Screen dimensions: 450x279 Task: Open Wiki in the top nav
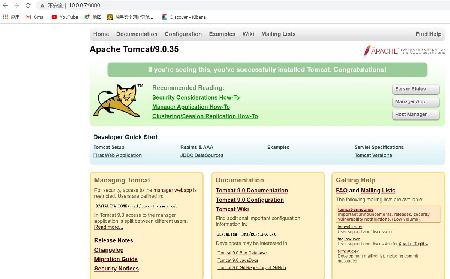click(248, 34)
